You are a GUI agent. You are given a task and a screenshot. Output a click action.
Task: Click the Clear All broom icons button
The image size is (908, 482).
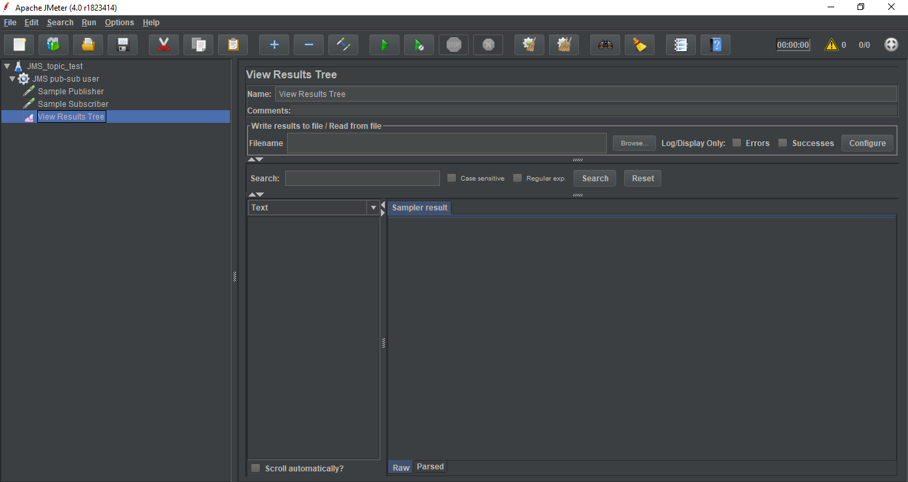(x=564, y=45)
